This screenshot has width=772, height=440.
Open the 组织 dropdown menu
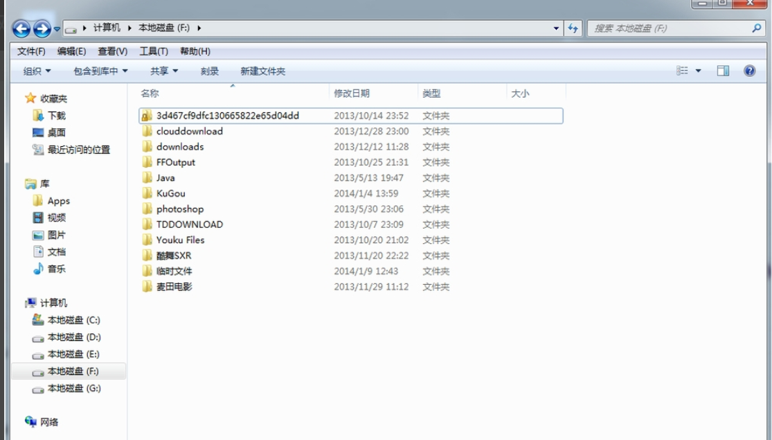pyautogui.click(x=33, y=70)
